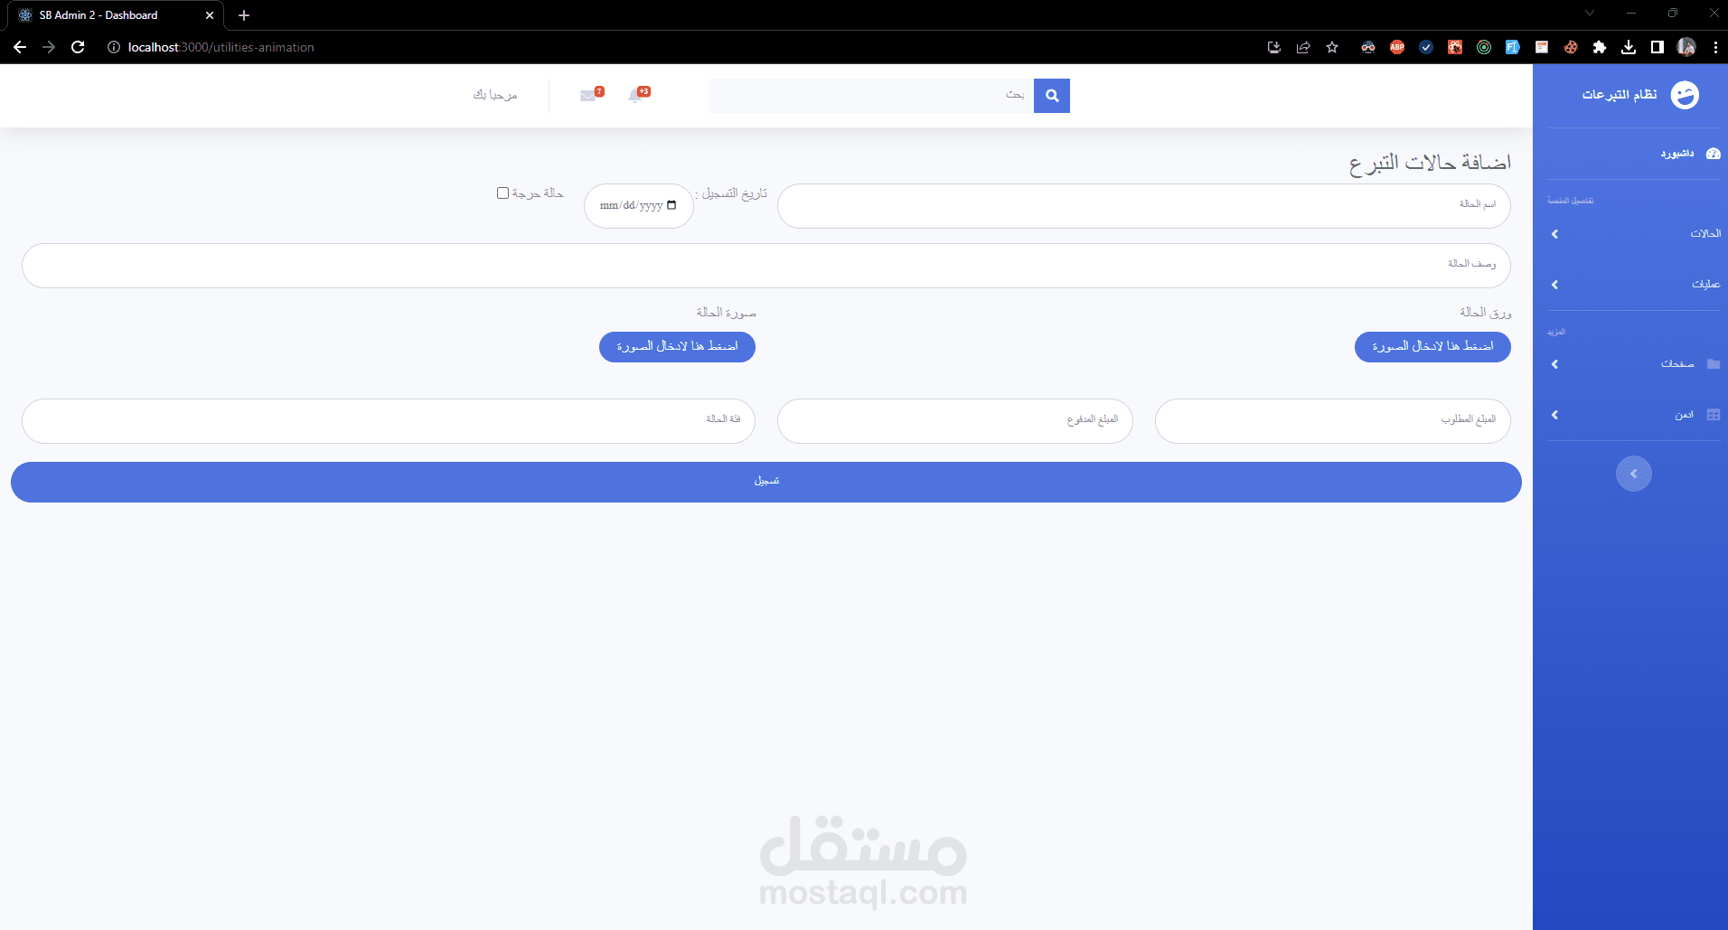Open the date picker calendar icon
1728x930 pixels.
pyautogui.click(x=671, y=205)
